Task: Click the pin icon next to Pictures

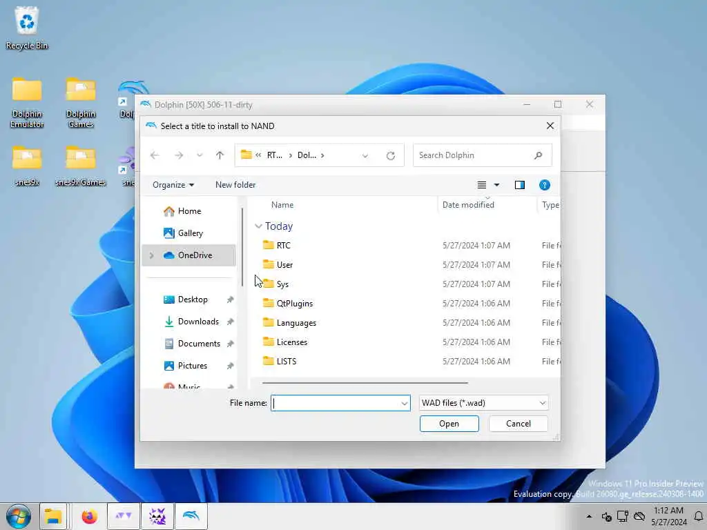Action: click(x=230, y=366)
